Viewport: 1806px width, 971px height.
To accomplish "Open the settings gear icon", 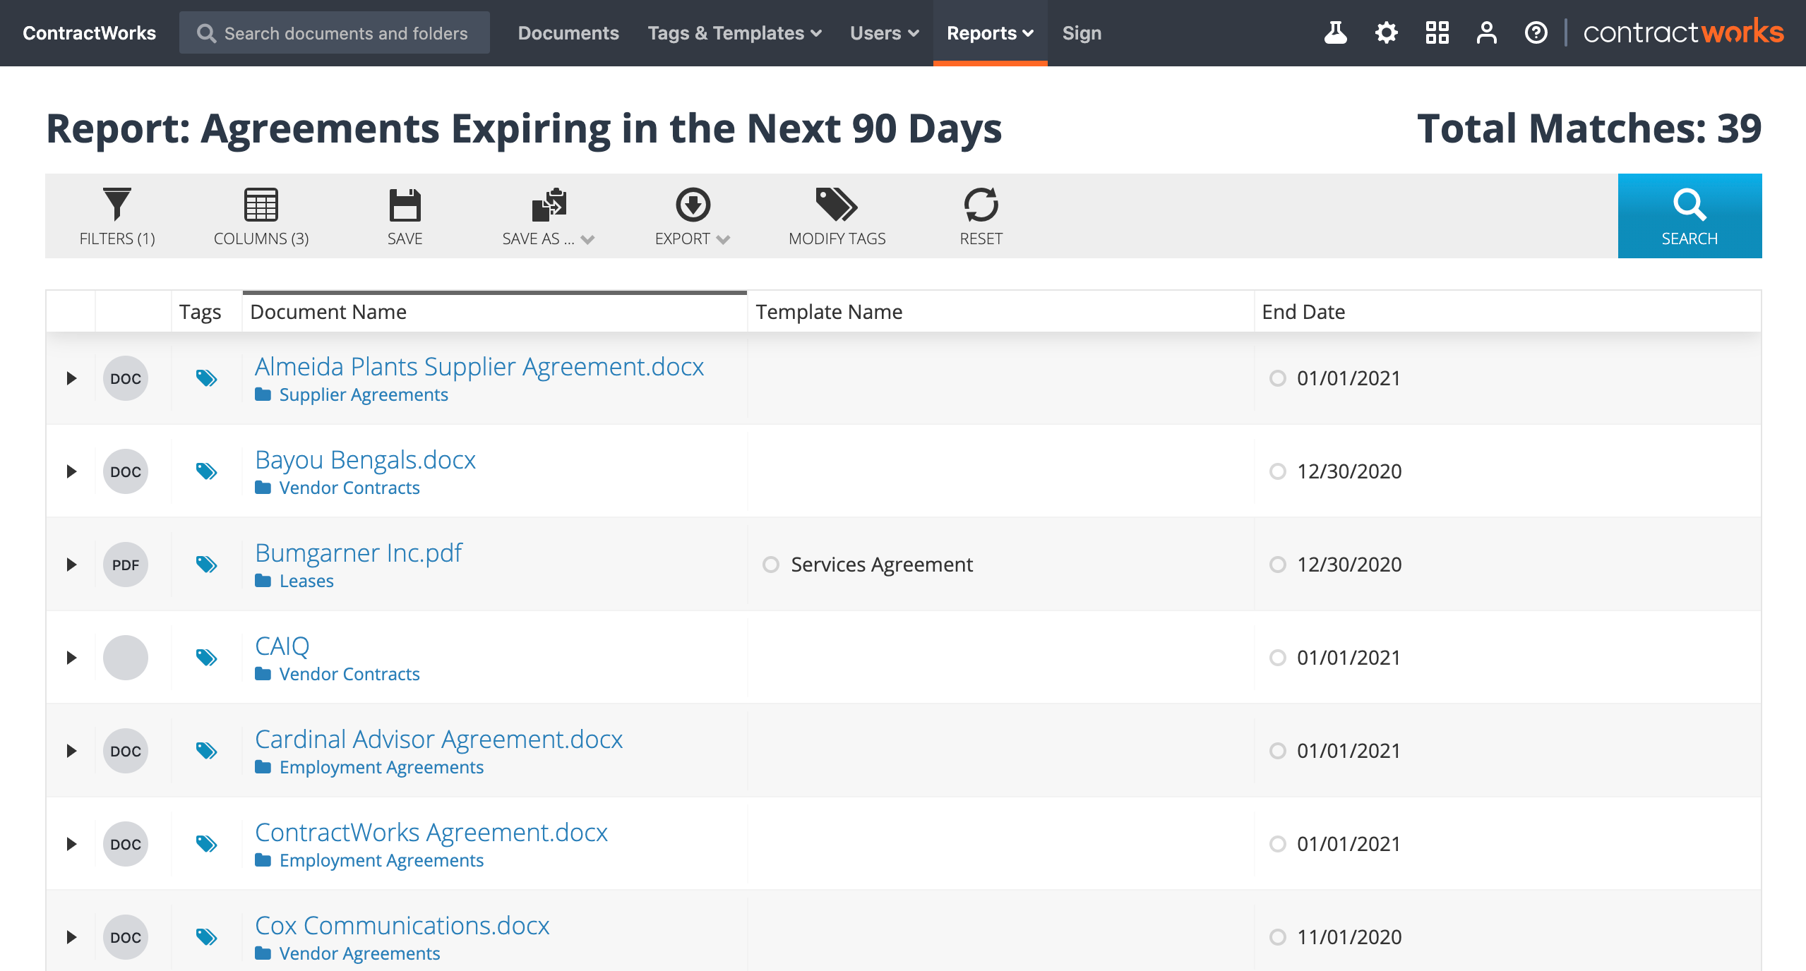I will (x=1386, y=32).
